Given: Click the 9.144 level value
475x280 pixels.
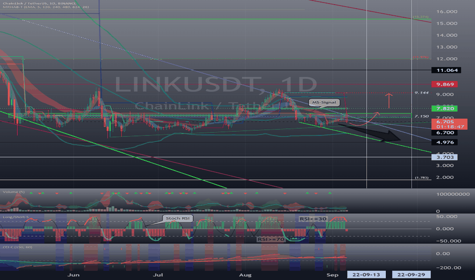Looking at the screenshot, I should tap(421, 93).
